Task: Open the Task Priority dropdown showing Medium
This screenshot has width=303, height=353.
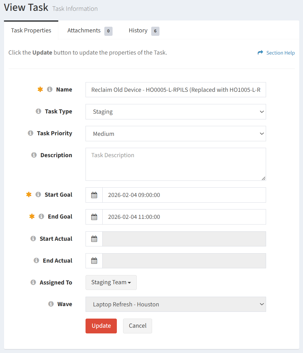Action: coord(175,134)
